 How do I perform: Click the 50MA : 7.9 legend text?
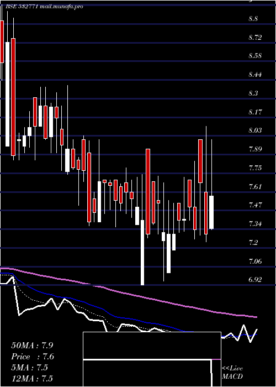[32, 345]
